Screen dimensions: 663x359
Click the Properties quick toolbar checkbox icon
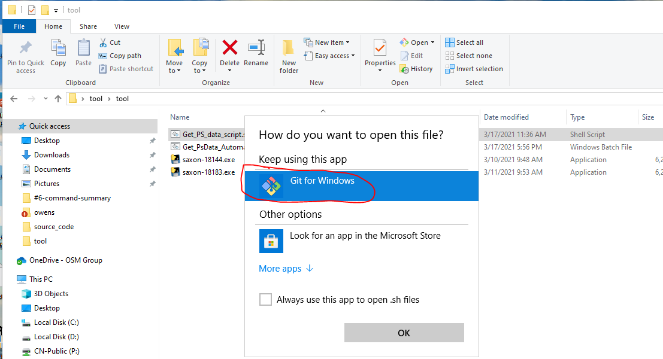coord(32,10)
